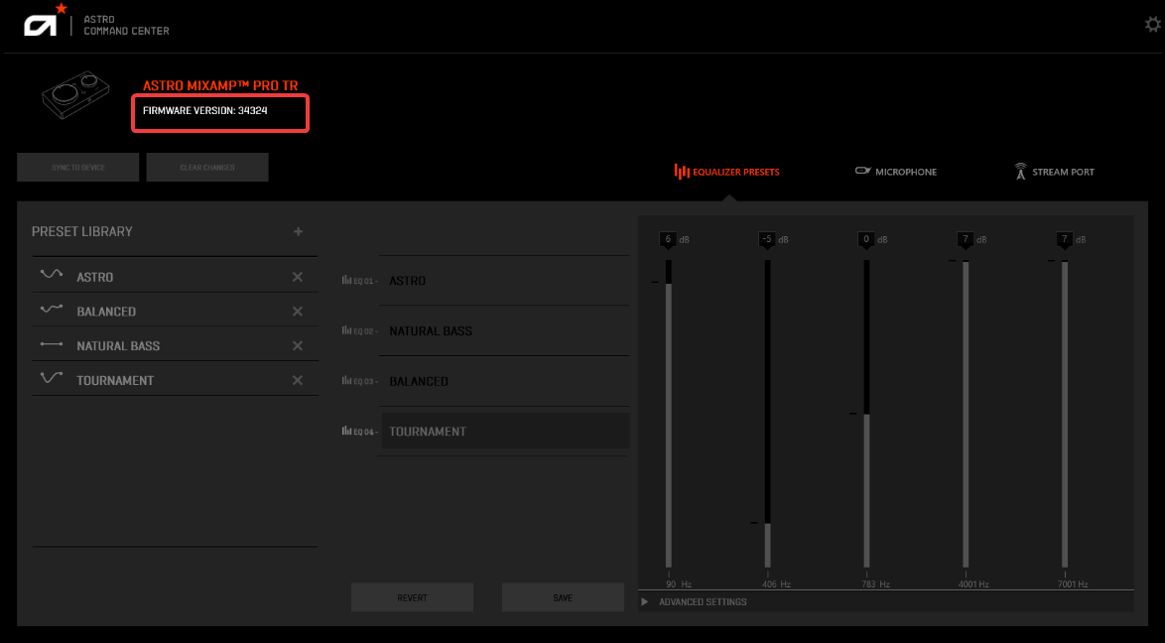Image resolution: width=1165 pixels, height=643 pixels.
Task: Click the EQ 02 slot icon
Action: point(346,330)
